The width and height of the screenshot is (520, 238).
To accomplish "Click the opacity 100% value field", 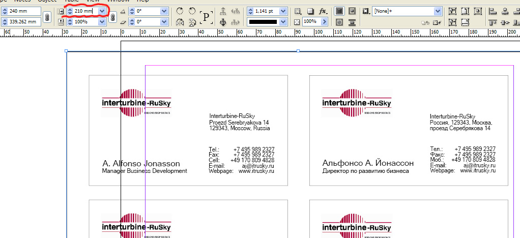I will (x=311, y=22).
